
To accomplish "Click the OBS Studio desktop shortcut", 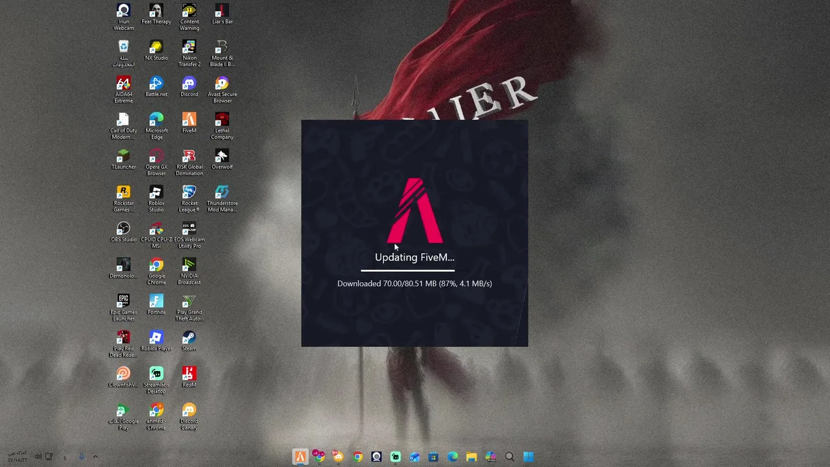I will point(123,232).
